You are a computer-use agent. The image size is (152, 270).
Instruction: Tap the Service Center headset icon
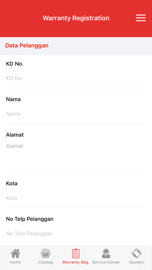tap(106, 253)
